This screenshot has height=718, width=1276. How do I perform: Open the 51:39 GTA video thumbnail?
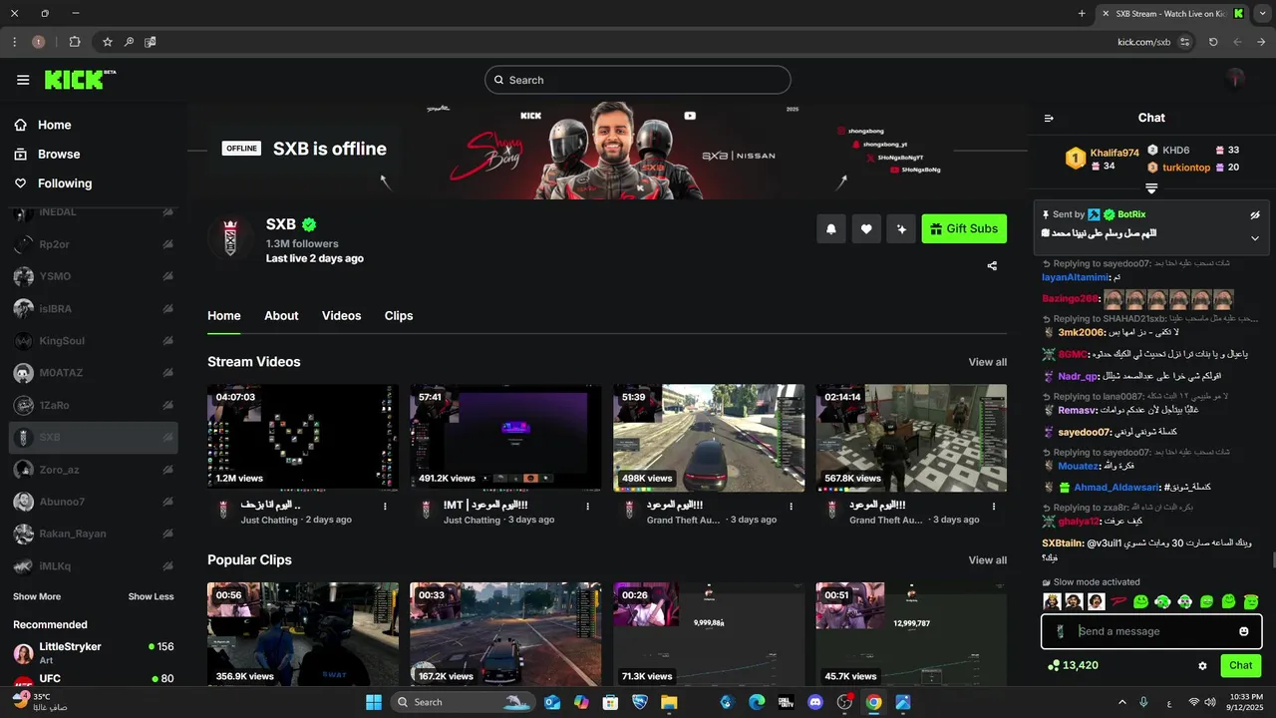tap(709, 438)
